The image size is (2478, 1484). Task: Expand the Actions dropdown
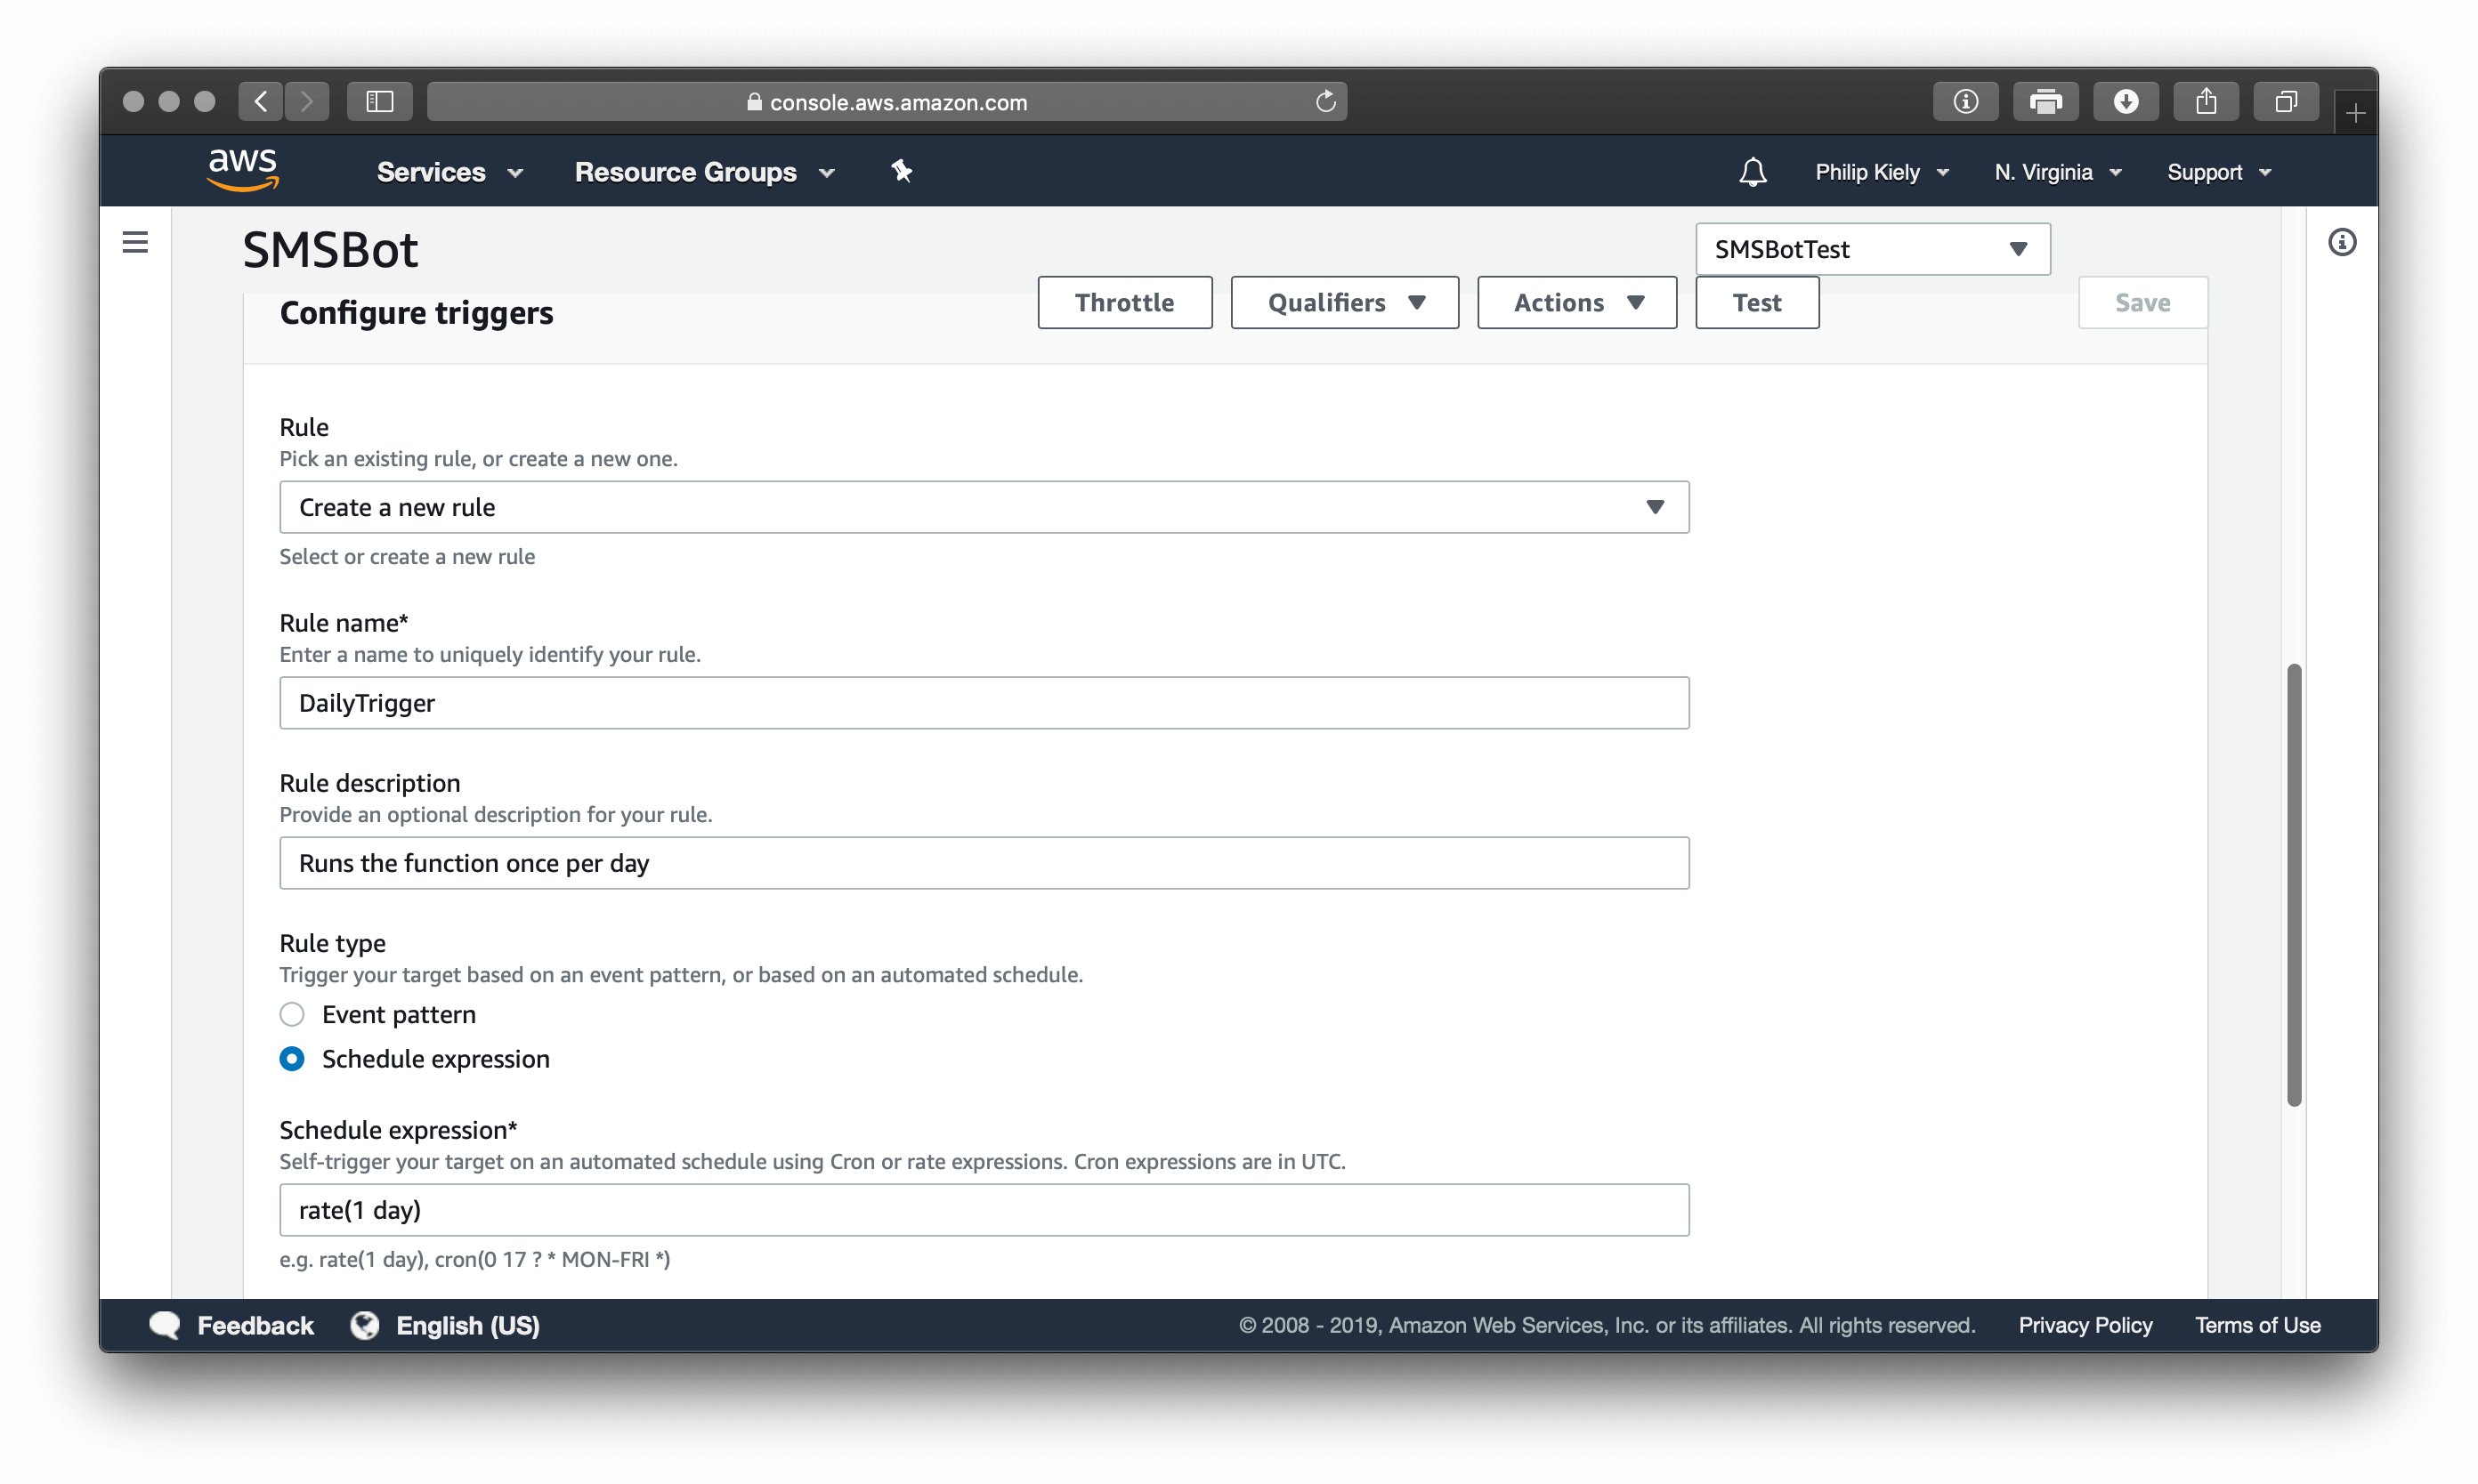pos(1576,302)
